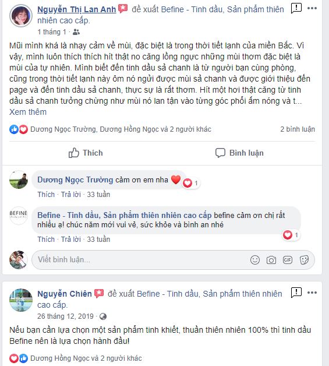
Task: Open emoji picker in comment box
Action: point(255,260)
